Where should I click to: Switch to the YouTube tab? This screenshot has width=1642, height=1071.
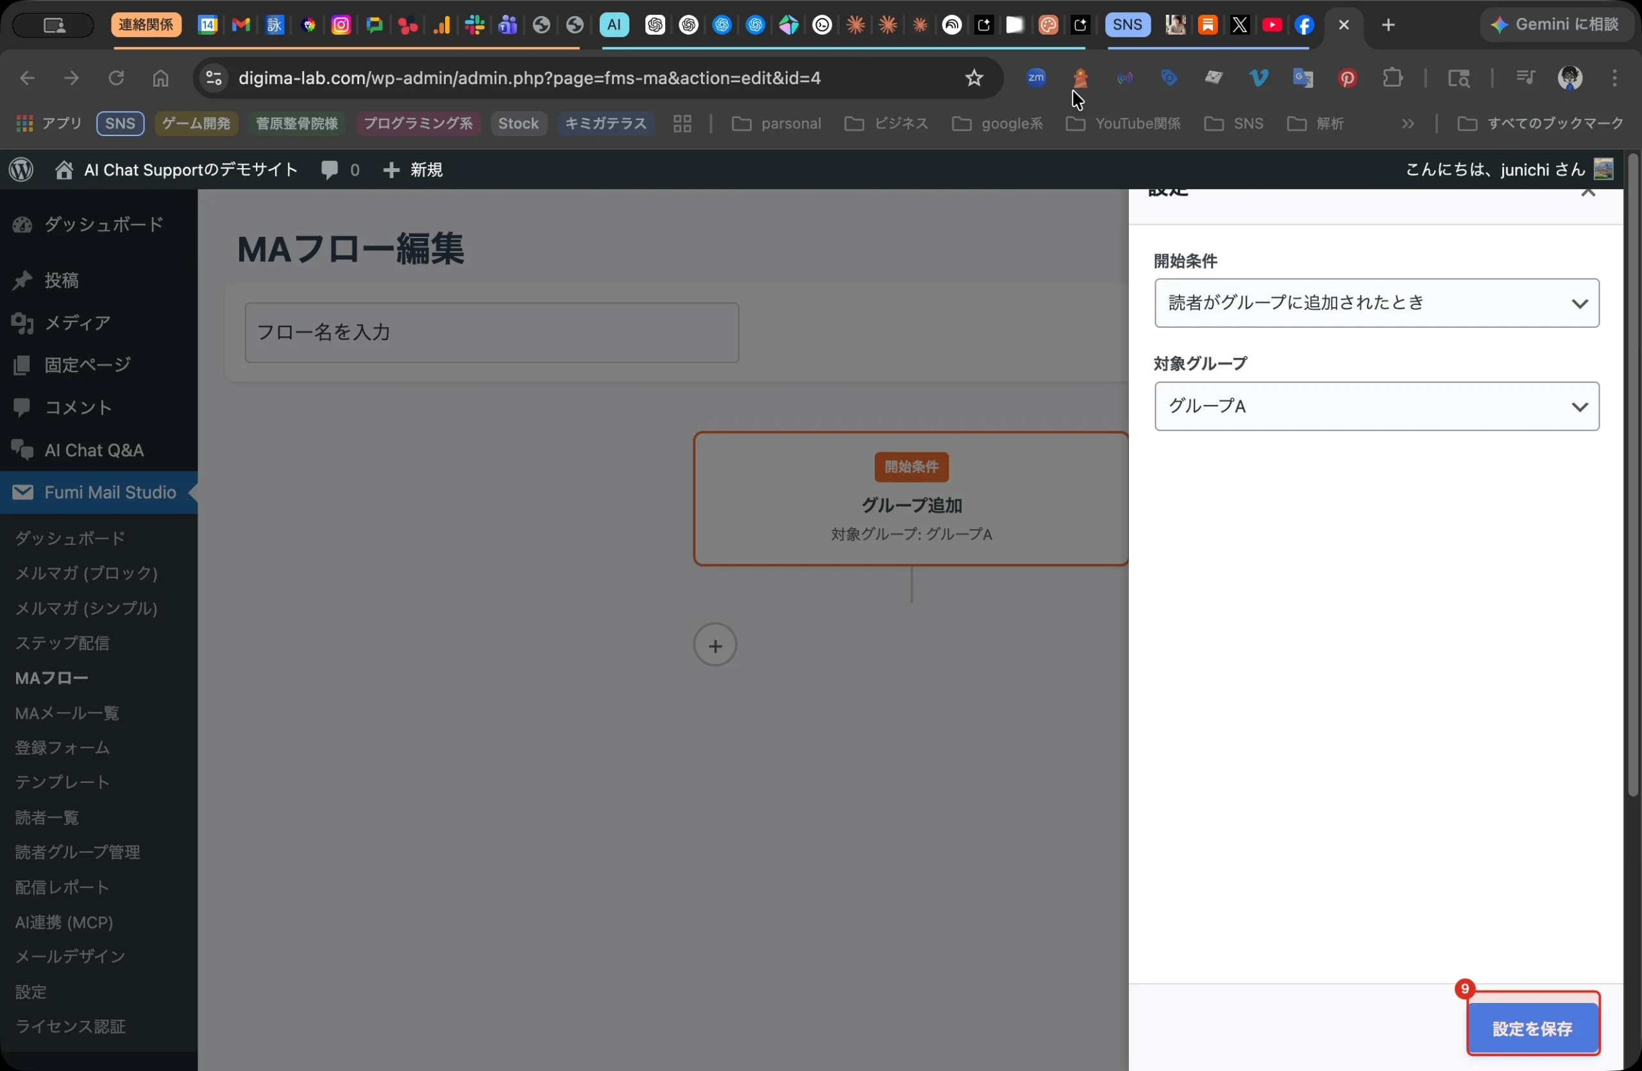pos(1271,26)
